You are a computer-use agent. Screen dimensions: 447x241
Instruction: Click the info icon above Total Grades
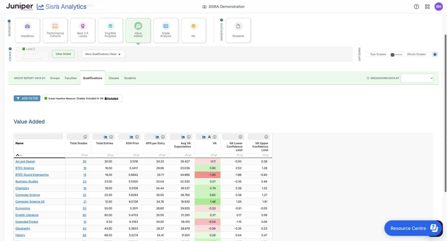(85, 137)
